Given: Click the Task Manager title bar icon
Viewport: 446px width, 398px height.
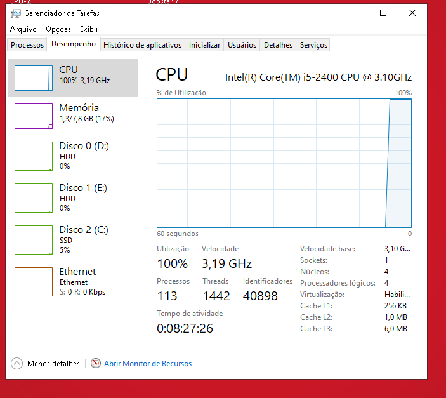Looking at the screenshot, I should pyautogui.click(x=15, y=13).
